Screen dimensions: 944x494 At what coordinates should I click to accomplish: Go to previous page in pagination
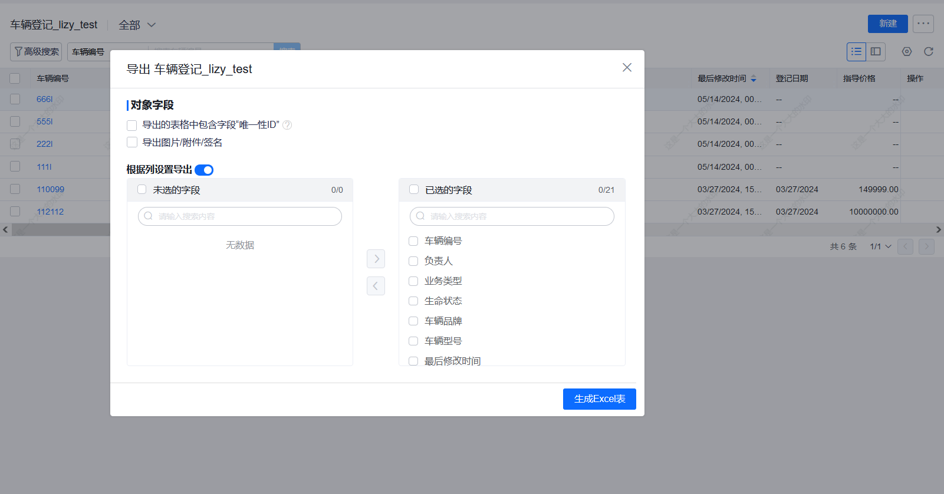(x=905, y=246)
